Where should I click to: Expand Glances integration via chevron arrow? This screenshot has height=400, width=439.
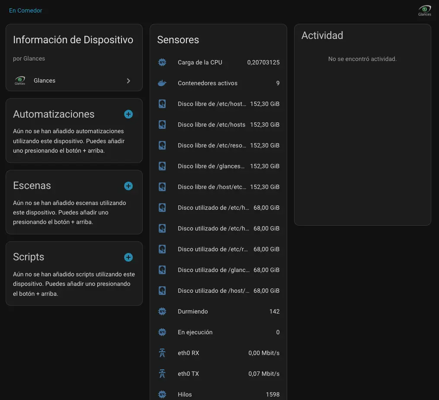coord(128,81)
